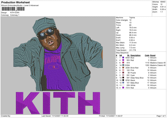Screen dimensions: 167x118
Task: Click the Baby Blue swatch
Action: click(123, 83)
